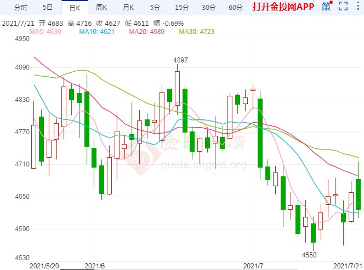Click the 4897 high price marker
The image size is (364, 270).
[180, 60]
